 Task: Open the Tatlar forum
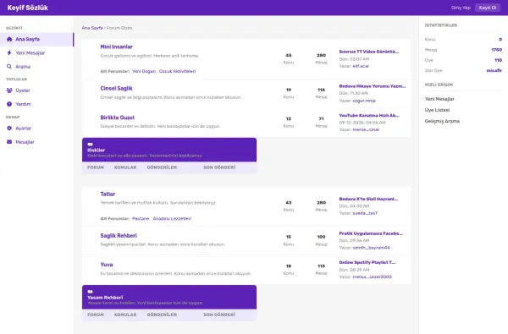[108, 194]
